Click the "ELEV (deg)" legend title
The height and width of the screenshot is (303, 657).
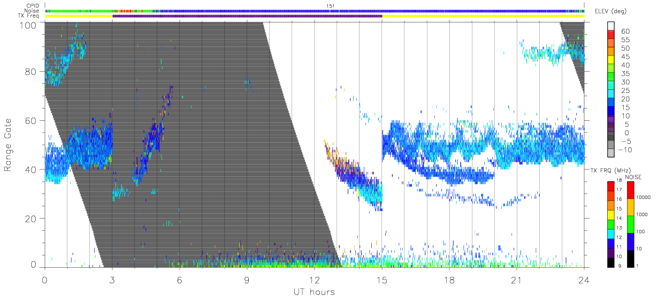(x=610, y=11)
